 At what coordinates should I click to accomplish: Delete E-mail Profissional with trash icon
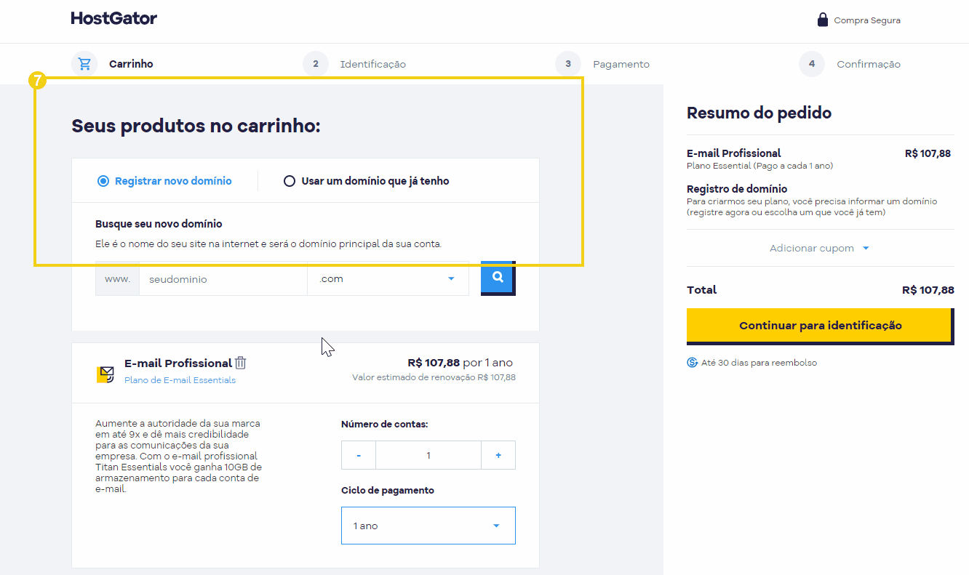241,363
